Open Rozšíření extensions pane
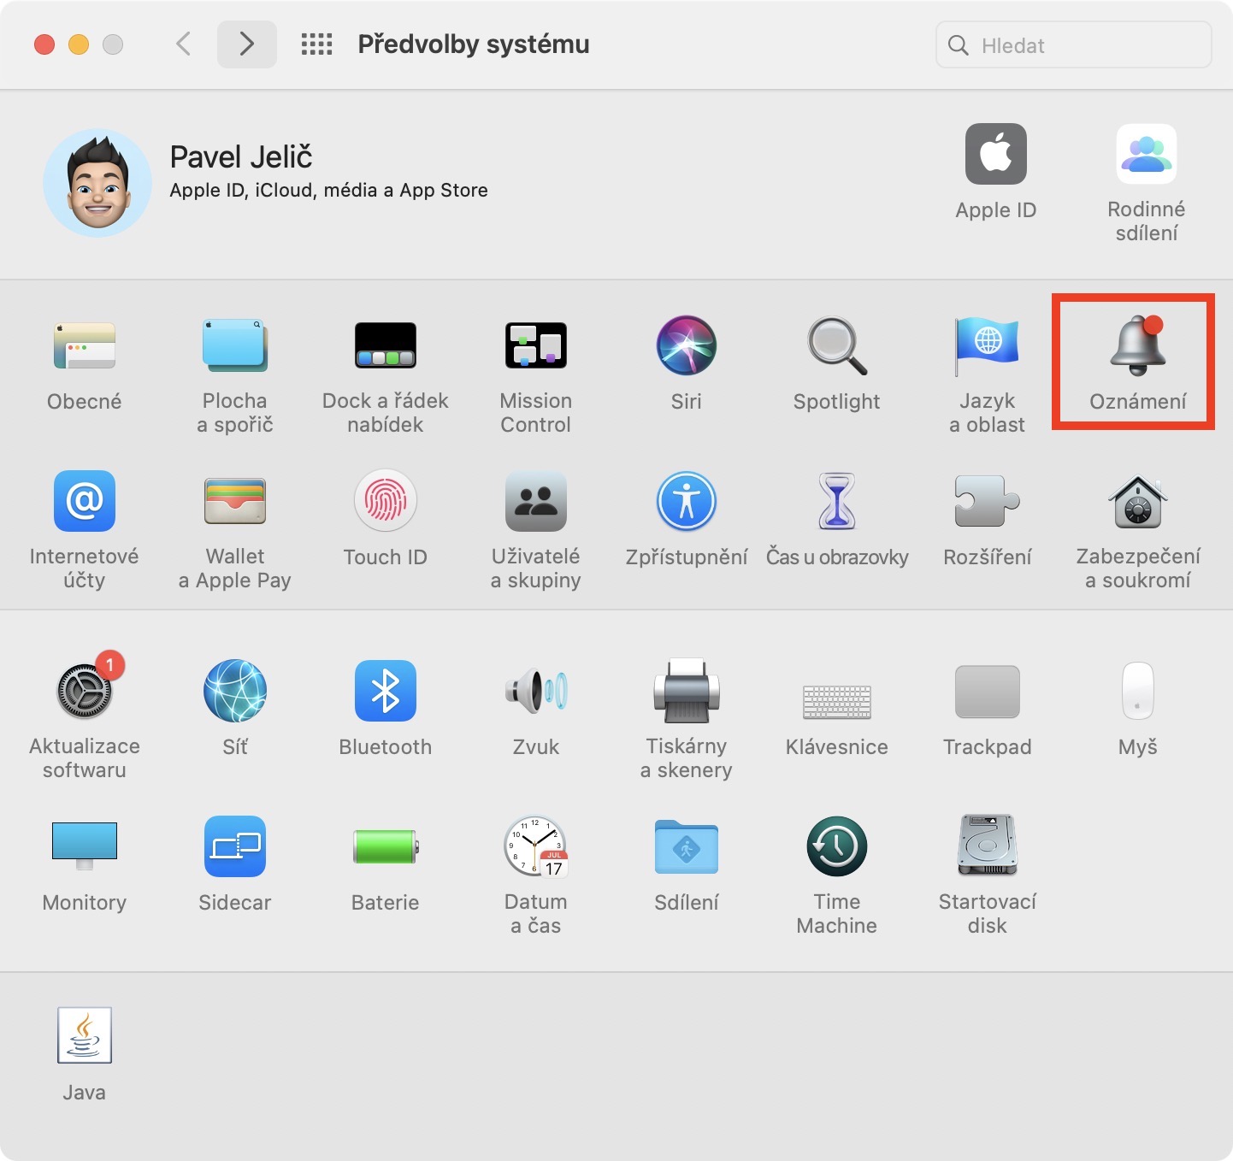 pyautogui.click(x=988, y=501)
